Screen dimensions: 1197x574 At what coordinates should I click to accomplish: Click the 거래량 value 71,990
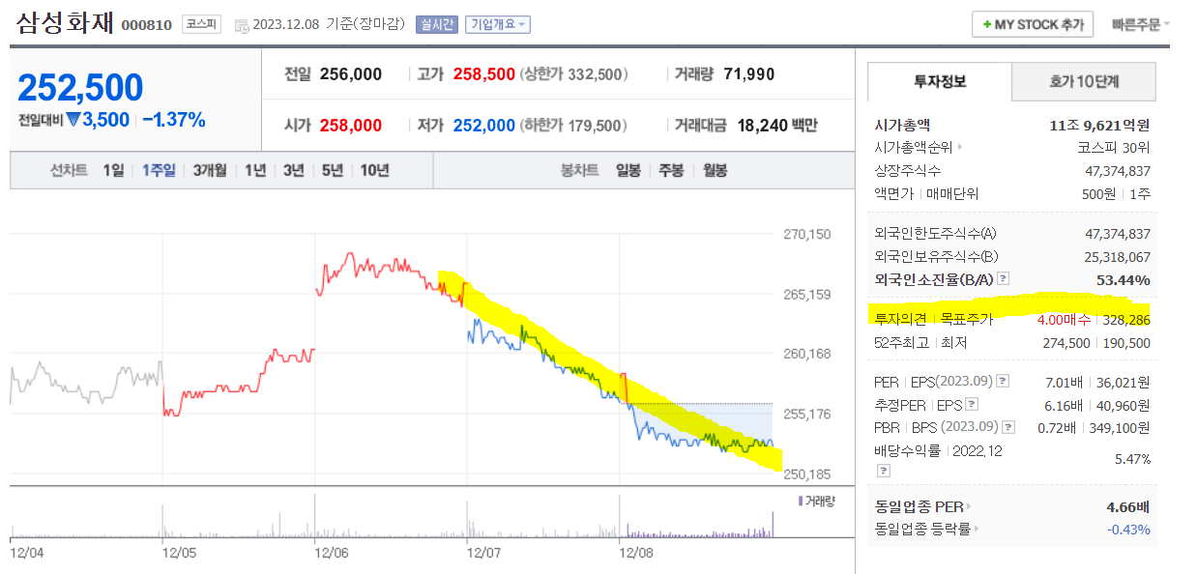click(748, 74)
